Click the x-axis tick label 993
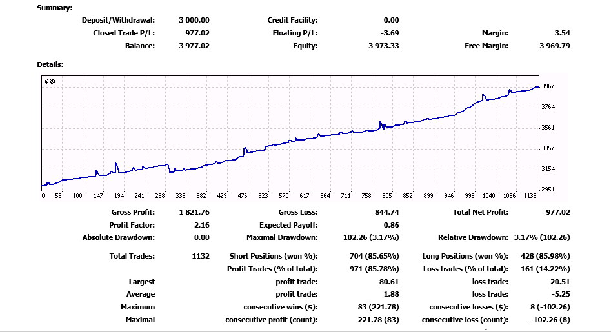This screenshot has width=611, height=332. 470,196
